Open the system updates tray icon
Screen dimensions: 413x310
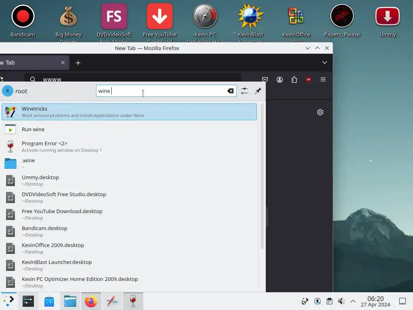317,301
